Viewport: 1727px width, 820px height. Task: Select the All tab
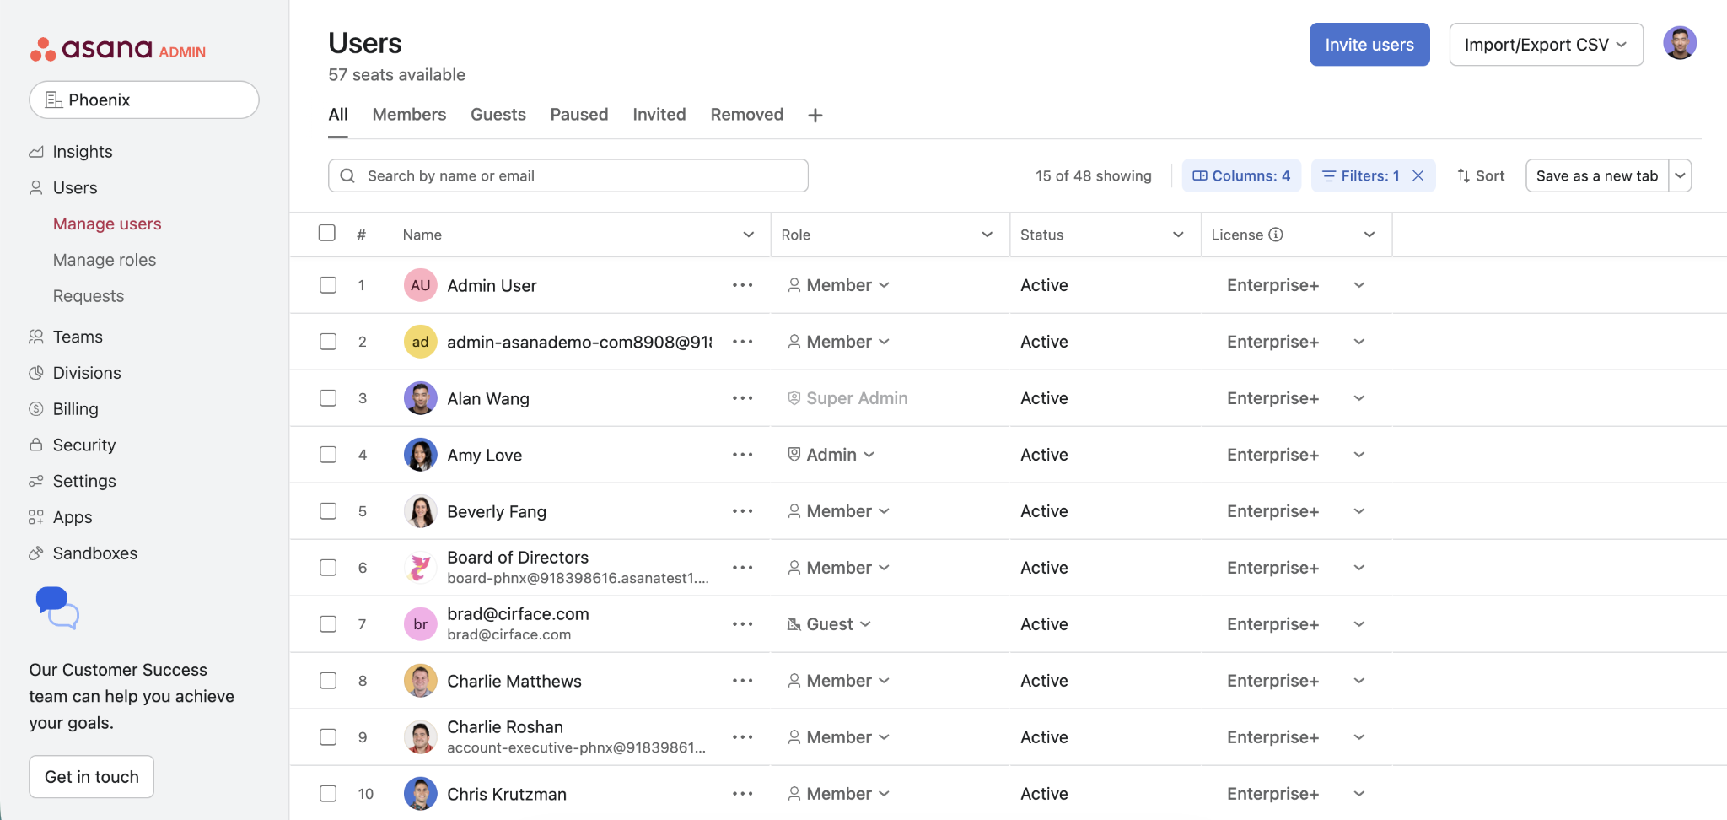coord(338,115)
